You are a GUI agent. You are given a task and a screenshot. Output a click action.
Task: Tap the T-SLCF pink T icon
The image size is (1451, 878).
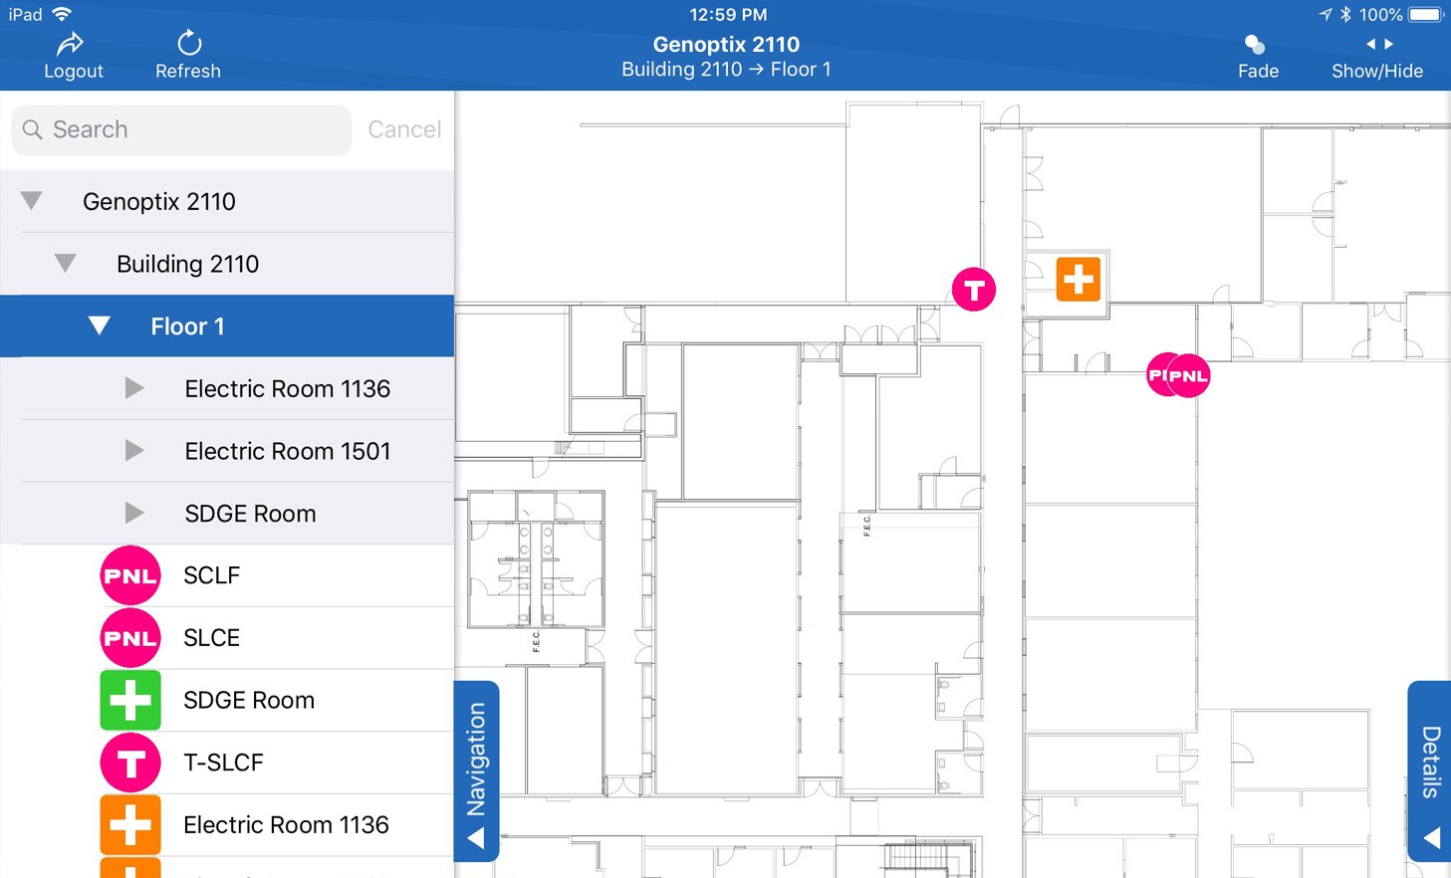click(x=130, y=763)
